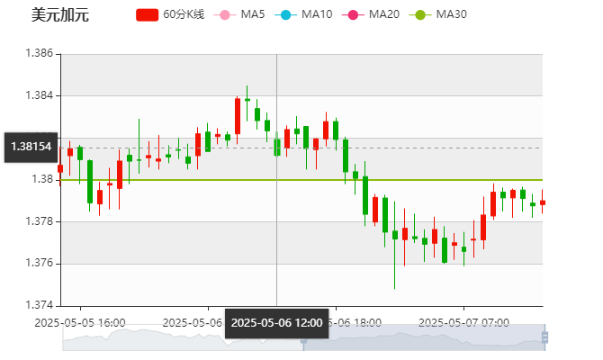Click the 2025-05-07 07:00 x-axis label
Viewport: 603px width, 360px height.
pyautogui.click(x=464, y=321)
